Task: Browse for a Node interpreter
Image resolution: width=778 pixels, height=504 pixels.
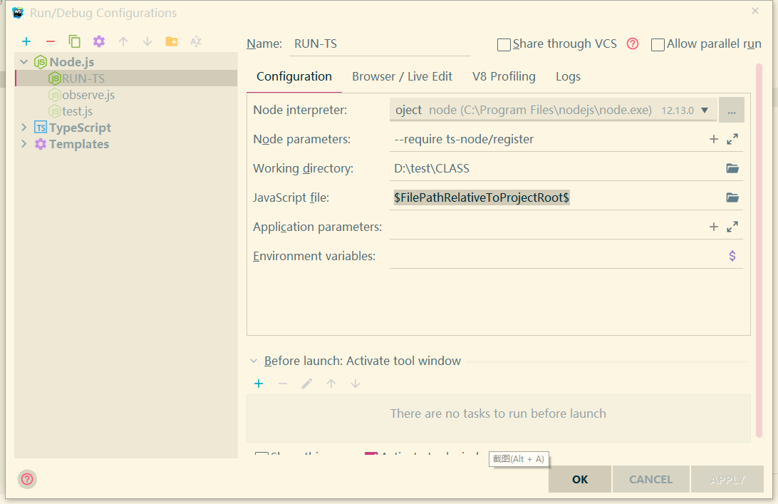Action: coord(732,109)
